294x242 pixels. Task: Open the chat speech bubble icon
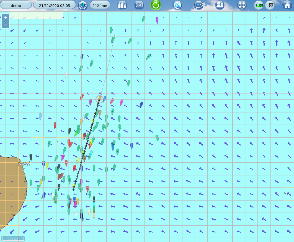tap(199, 5)
